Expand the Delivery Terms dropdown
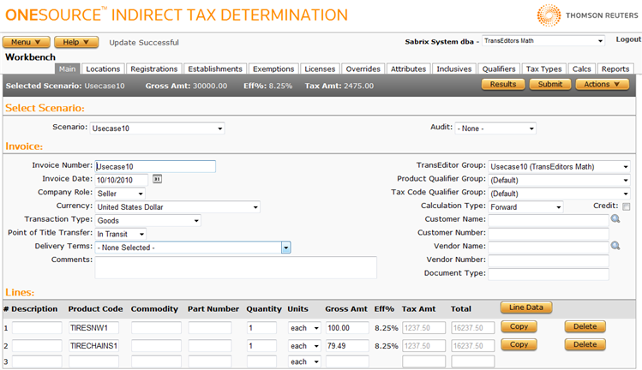This screenshot has height=370, width=642. pyautogui.click(x=286, y=248)
